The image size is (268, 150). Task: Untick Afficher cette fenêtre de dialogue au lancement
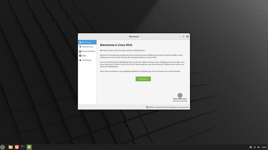pyautogui.click(x=147, y=107)
